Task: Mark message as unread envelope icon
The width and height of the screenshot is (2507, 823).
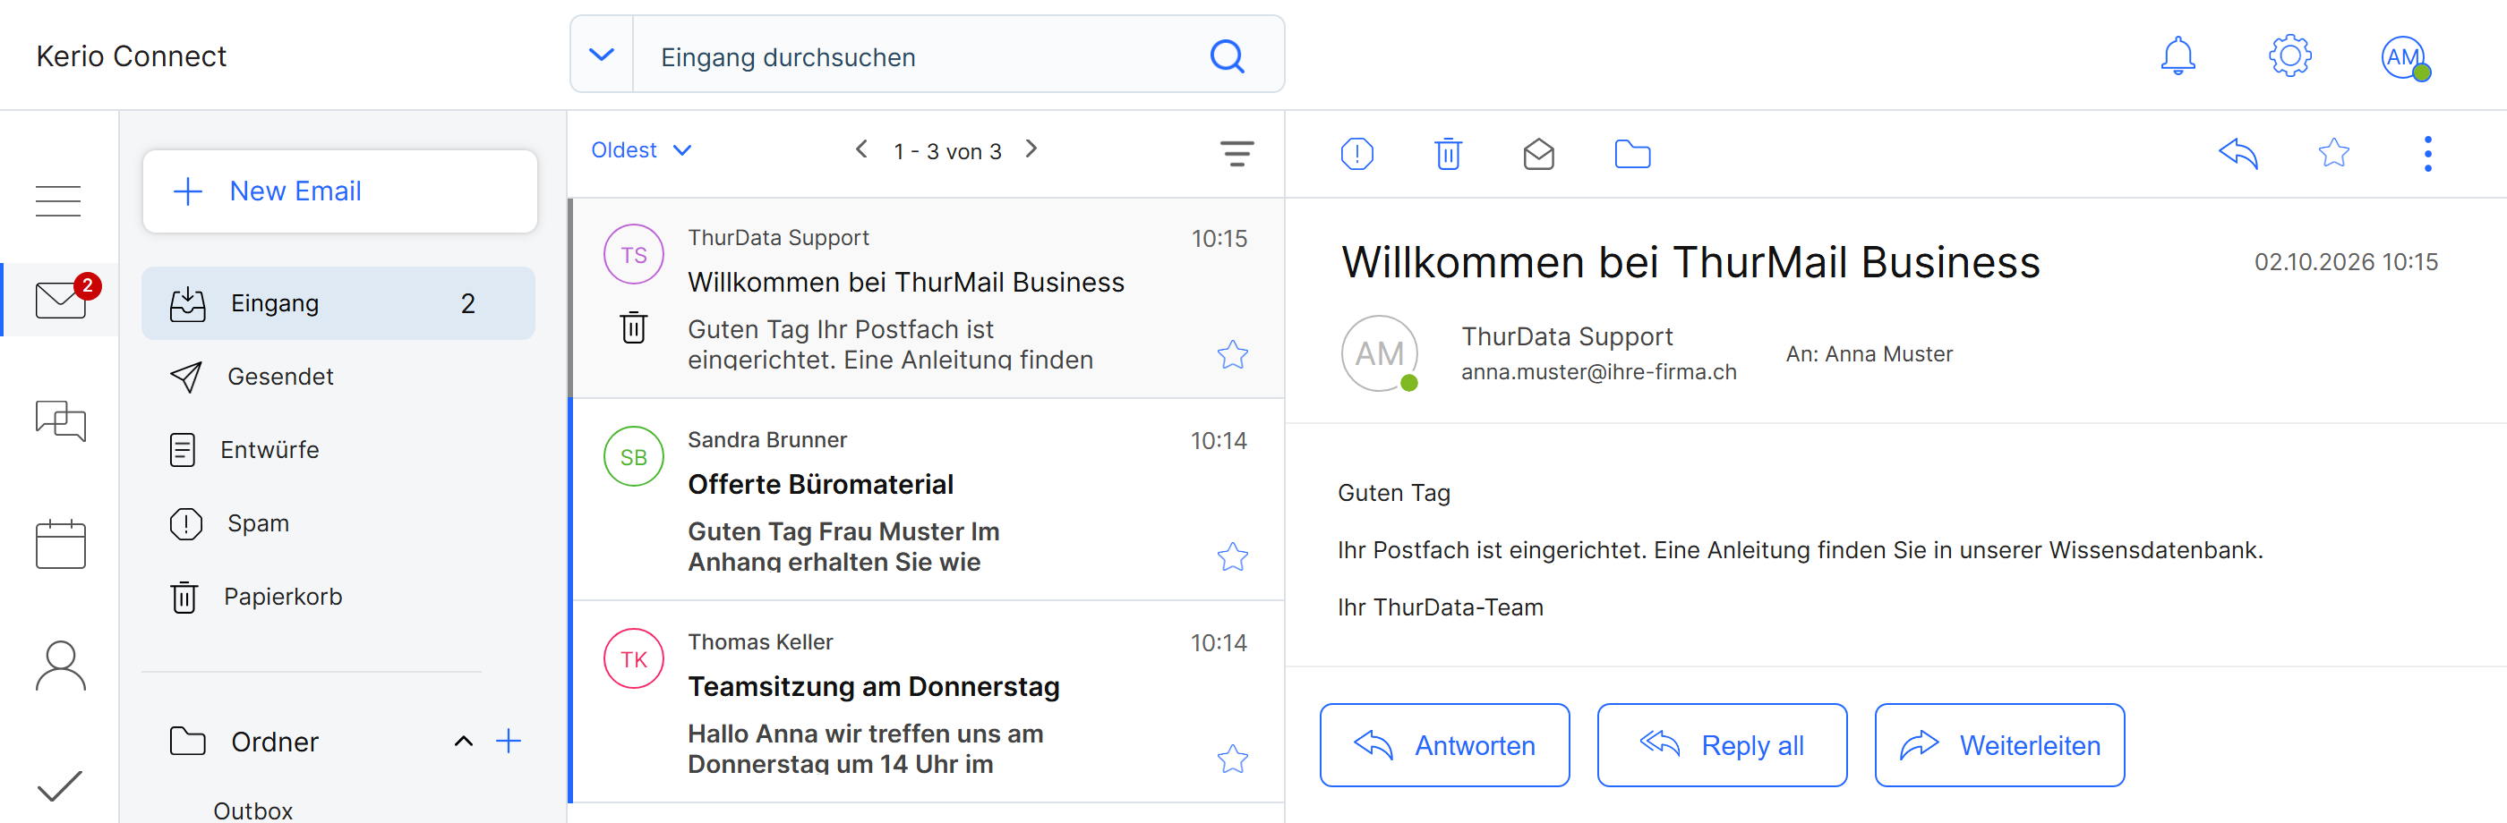Action: [1537, 154]
